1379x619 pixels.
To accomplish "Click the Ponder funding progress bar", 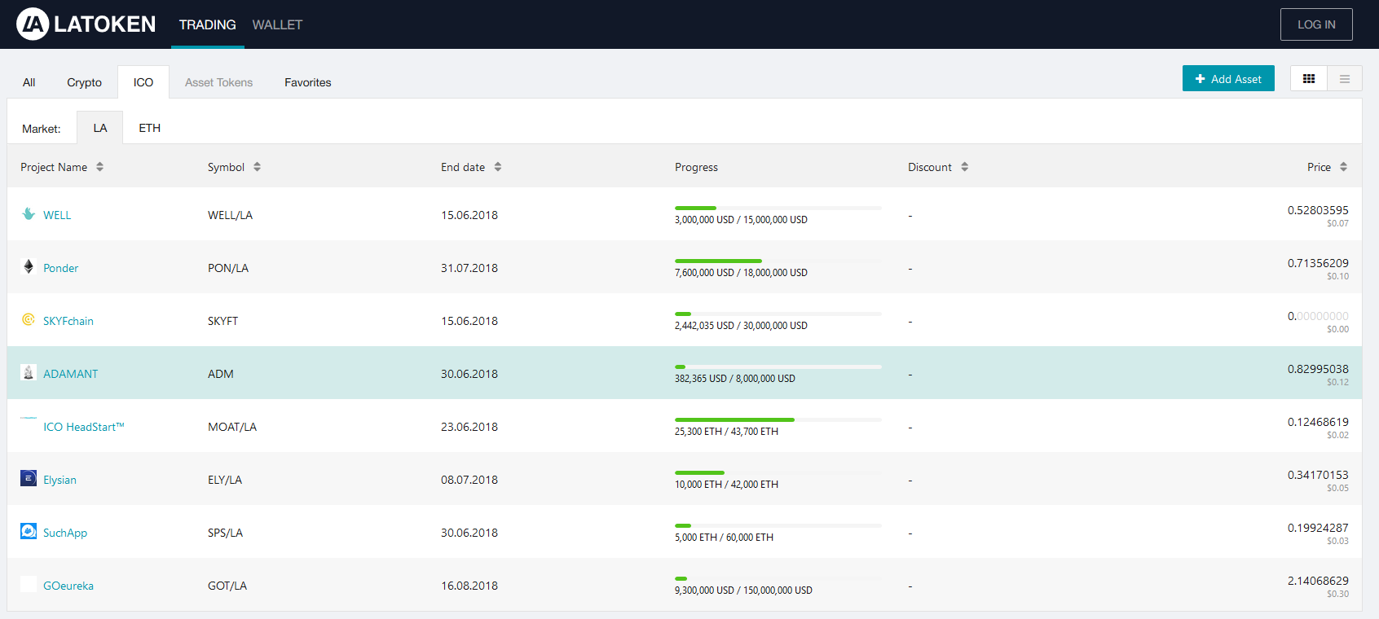I will click(778, 261).
